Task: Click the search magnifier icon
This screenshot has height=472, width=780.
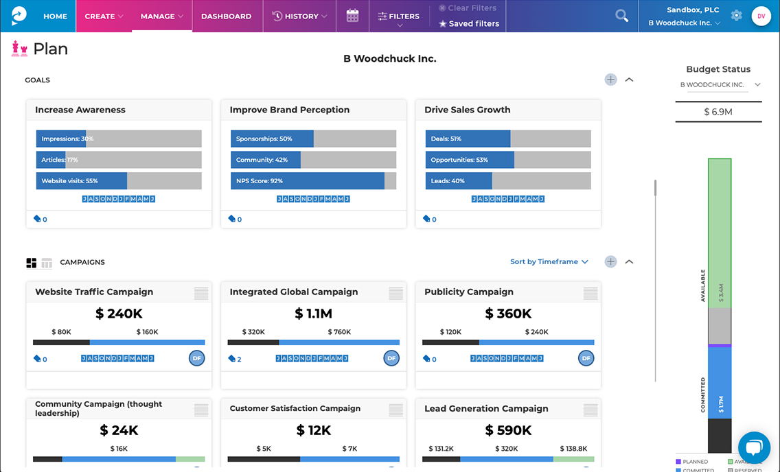Action: point(621,16)
